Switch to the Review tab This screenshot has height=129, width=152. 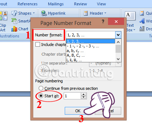coord(80,4)
